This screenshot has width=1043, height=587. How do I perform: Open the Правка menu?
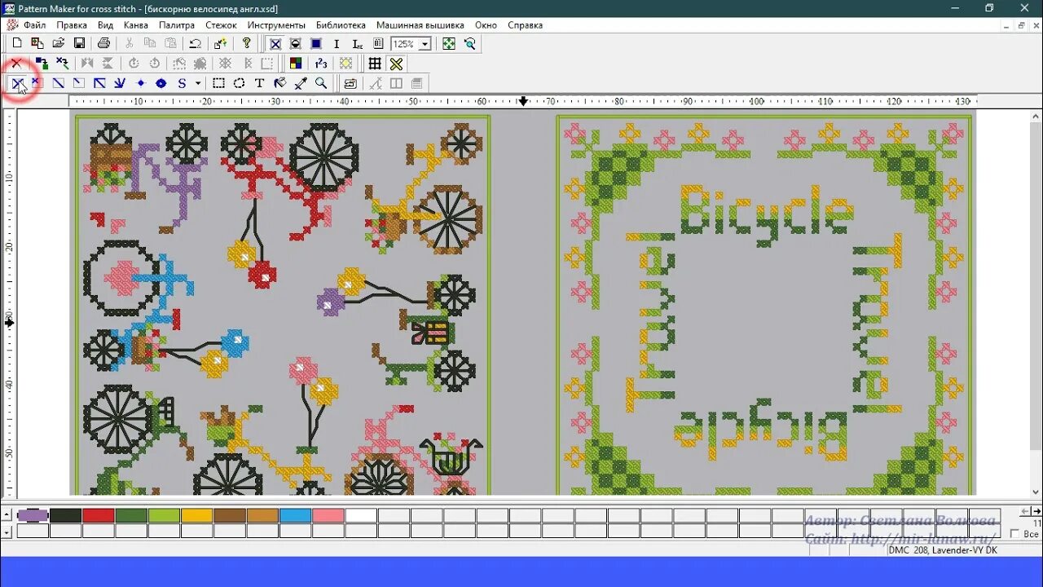pos(72,25)
